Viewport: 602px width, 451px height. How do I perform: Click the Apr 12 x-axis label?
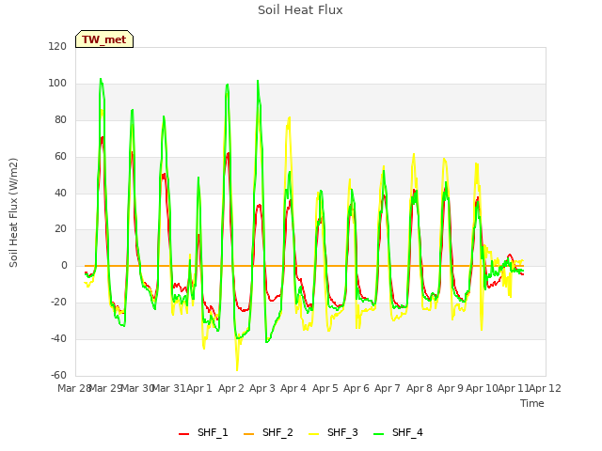pyautogui.click(x=546, y=388)
